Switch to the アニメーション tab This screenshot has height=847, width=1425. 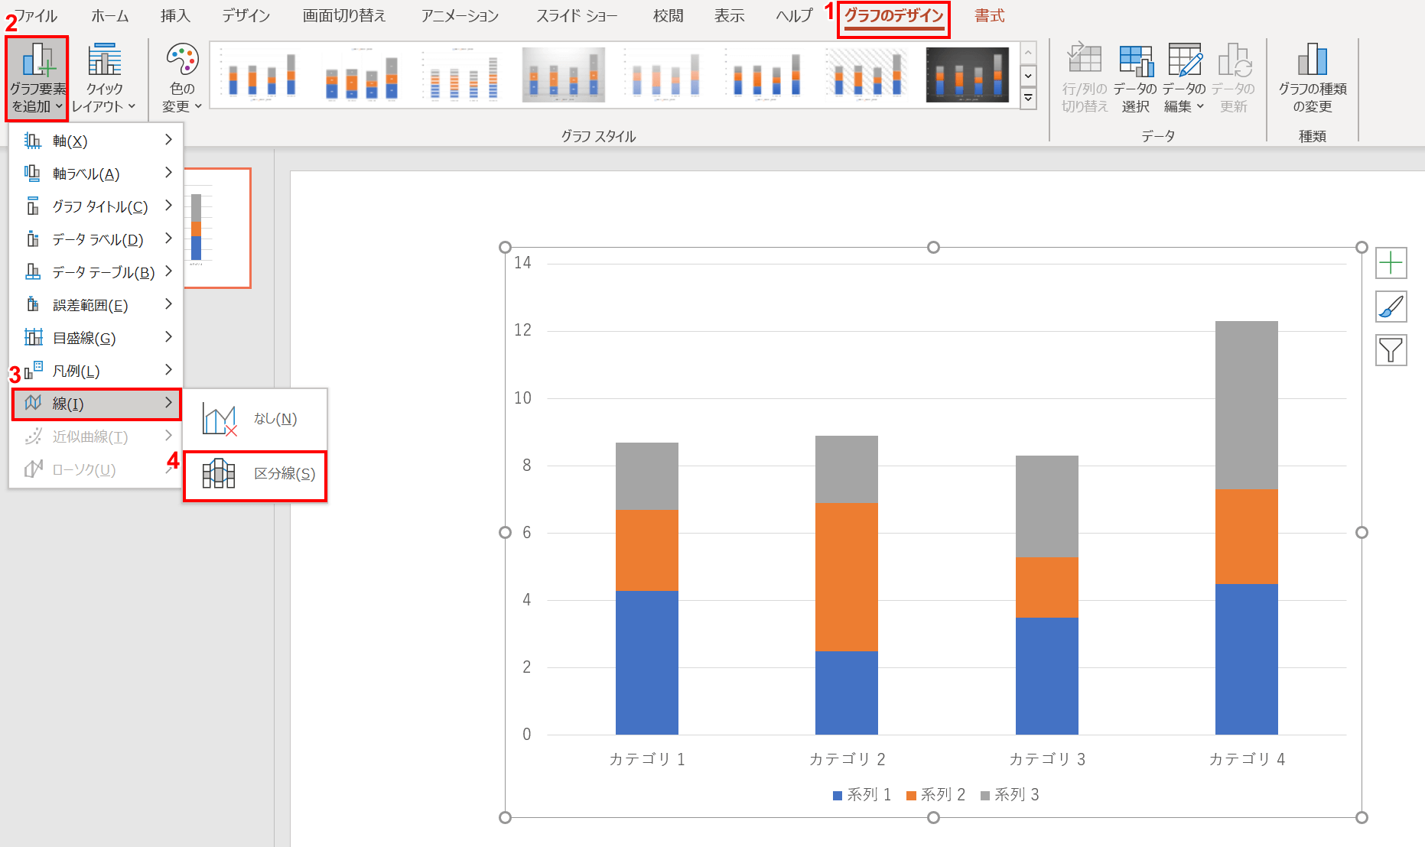click(x=460, y=16)
